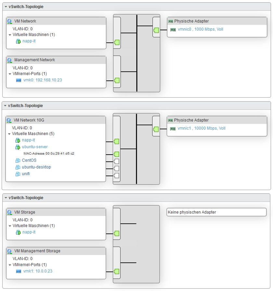Collapse the first vSwitch-Topologie panel

point(6,7)
